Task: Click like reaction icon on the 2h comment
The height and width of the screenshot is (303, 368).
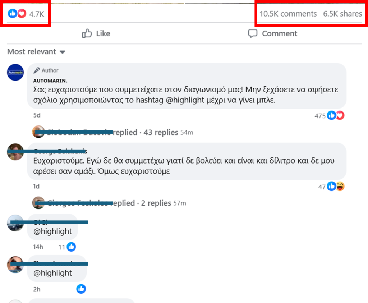Action: point(81,289)
